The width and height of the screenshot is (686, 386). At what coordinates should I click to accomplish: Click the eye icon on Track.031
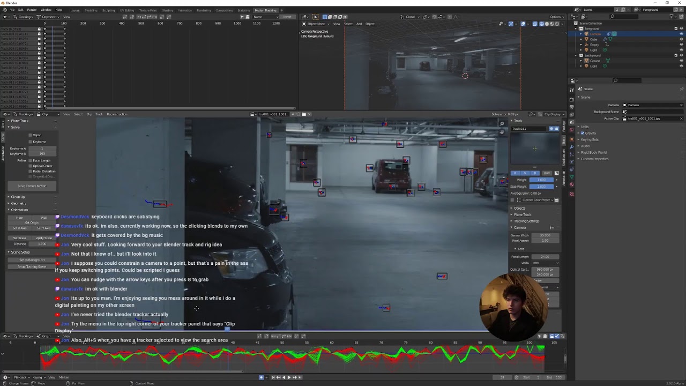[x=551, y=129]
